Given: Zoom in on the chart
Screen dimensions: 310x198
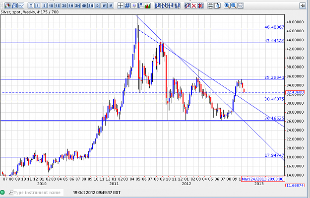Looking at the screenshot, I should tap(227, 6).
